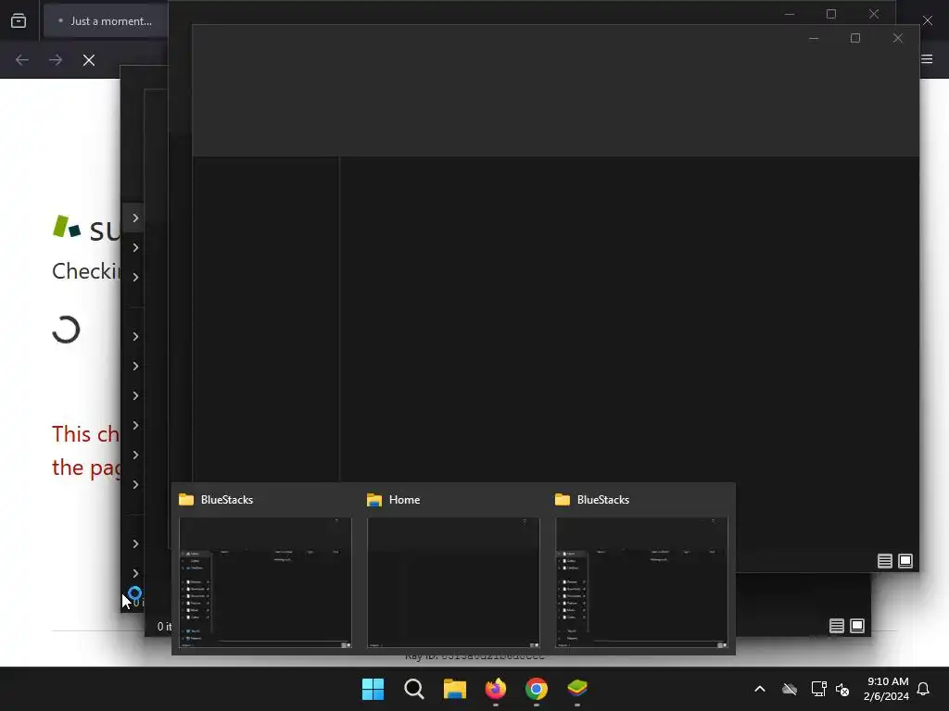Click the File Explorer taskbar icon
Screen dimensions: 949x711
tap(454, 689)
